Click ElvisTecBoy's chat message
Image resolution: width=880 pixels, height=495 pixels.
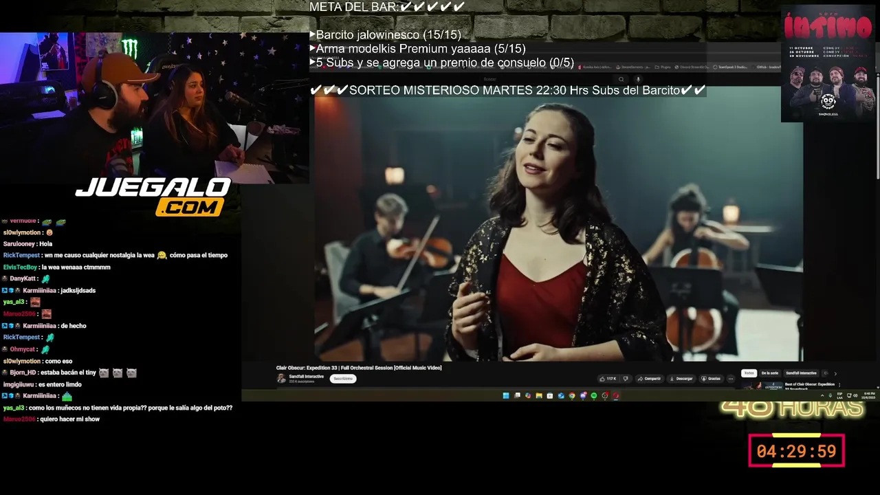pyautogui.click(x=56, y=267)
